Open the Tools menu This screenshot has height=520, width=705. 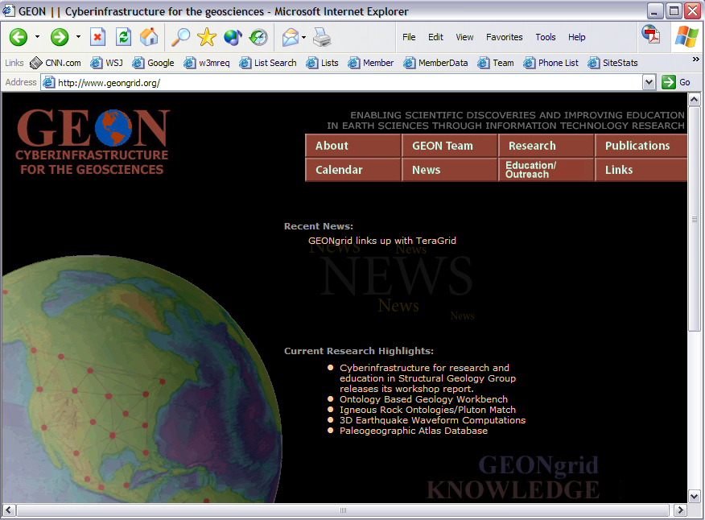point(546,37)
